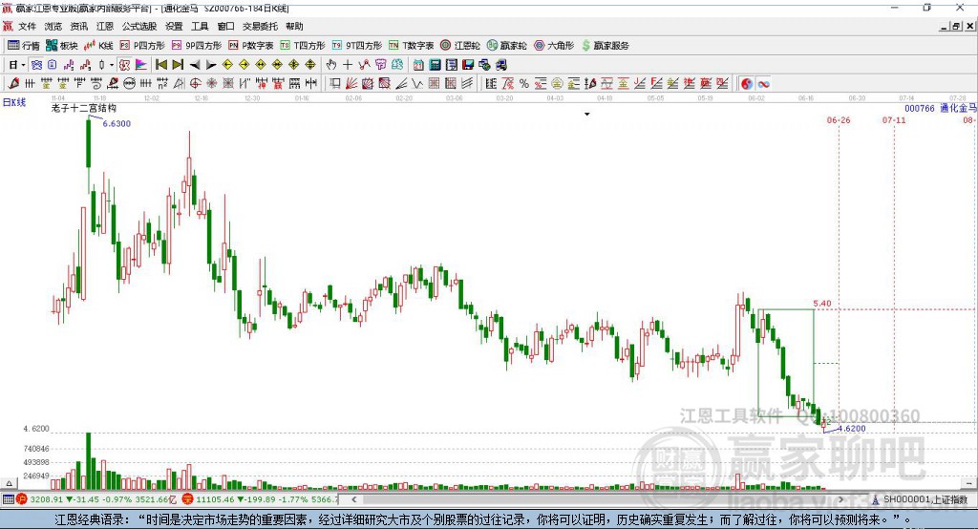Open the 公式选股 menu

139,26
